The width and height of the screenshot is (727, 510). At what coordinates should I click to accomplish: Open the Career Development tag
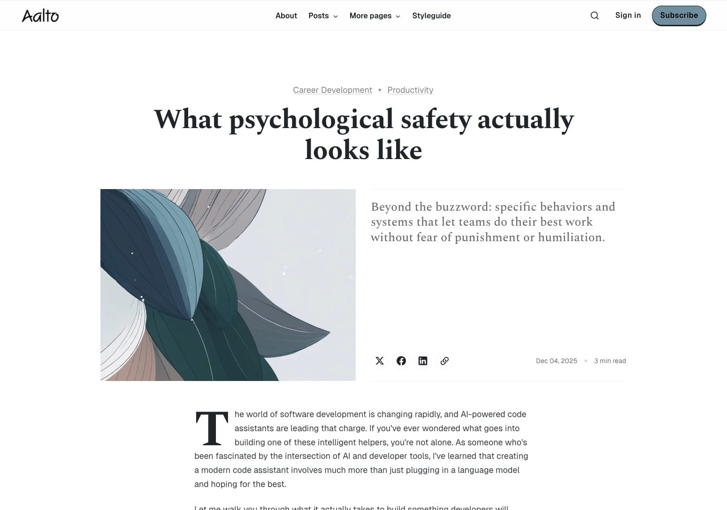pyautogui.click(x=332, y=90)
